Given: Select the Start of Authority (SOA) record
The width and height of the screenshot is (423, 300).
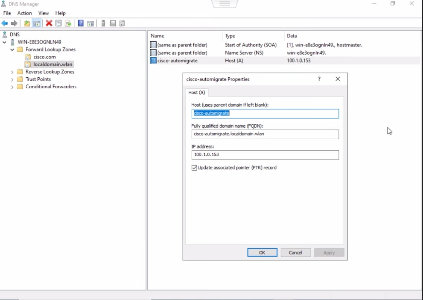Looking at the screenshot, I should [x=184, y=44].
